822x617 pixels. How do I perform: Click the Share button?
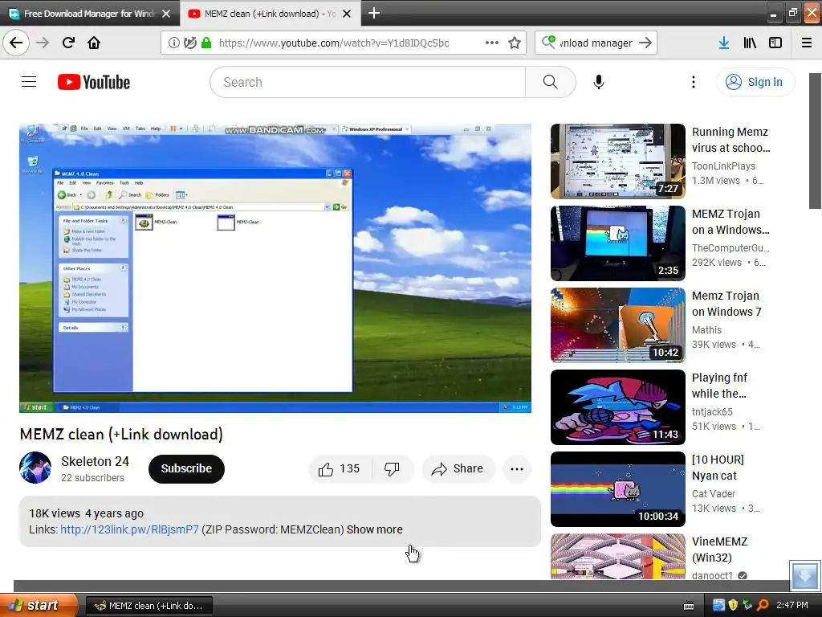458,468
